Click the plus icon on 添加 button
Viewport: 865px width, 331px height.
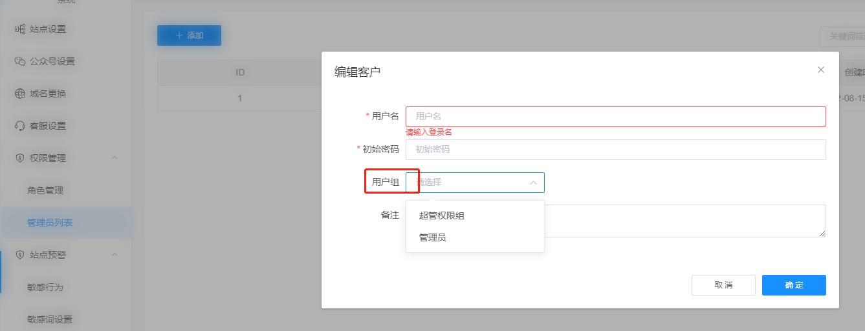point(179,35)
